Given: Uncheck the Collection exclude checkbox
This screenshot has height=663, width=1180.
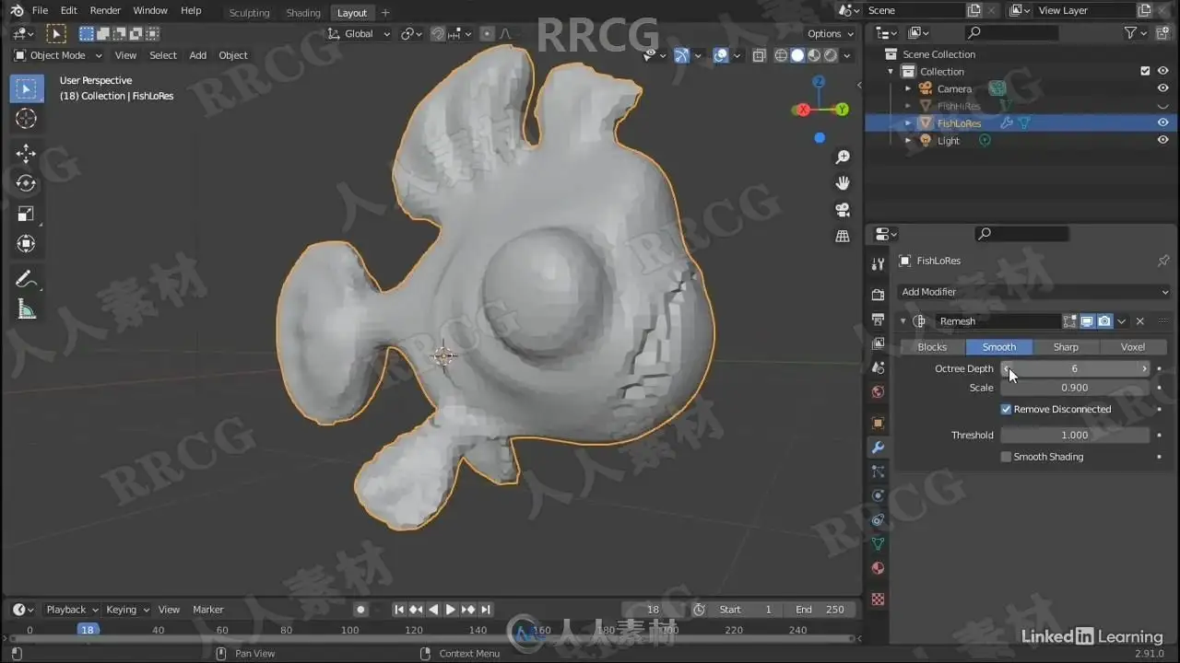Looking at the screenshot, I should coord(1145,71).
